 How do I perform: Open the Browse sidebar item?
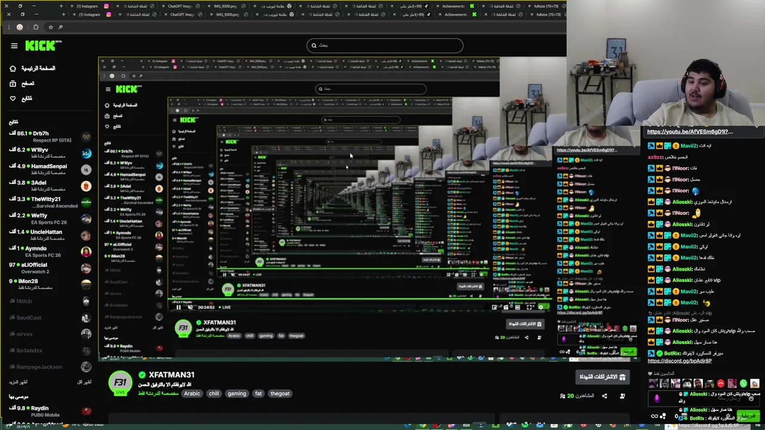pyautogui.click(x=22, y=84)
